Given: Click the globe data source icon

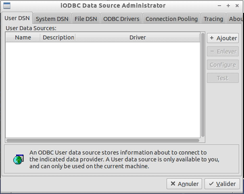Looking at the screenshot, I should click(18, 159).
